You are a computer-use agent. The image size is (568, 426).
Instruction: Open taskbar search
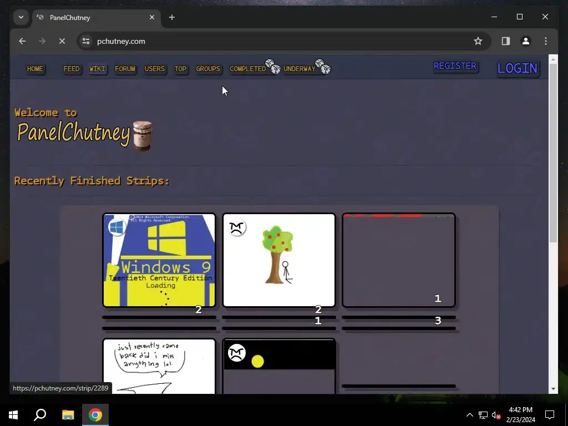[x=40, y=415]
